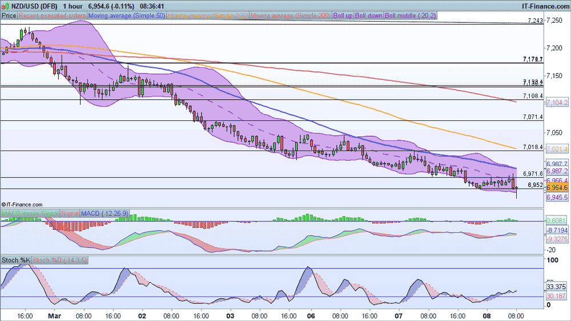Click the 03 date label on time axis
The height and width of the screenshot is (321, 571).
(x=230, y=316)
